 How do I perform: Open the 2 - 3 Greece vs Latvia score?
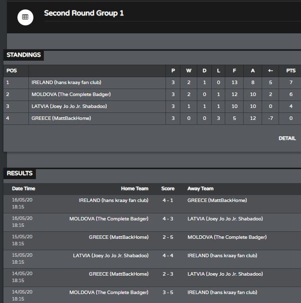168,274
